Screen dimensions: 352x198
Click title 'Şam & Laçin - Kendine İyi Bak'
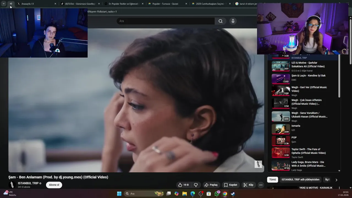[x=308, y=76]
